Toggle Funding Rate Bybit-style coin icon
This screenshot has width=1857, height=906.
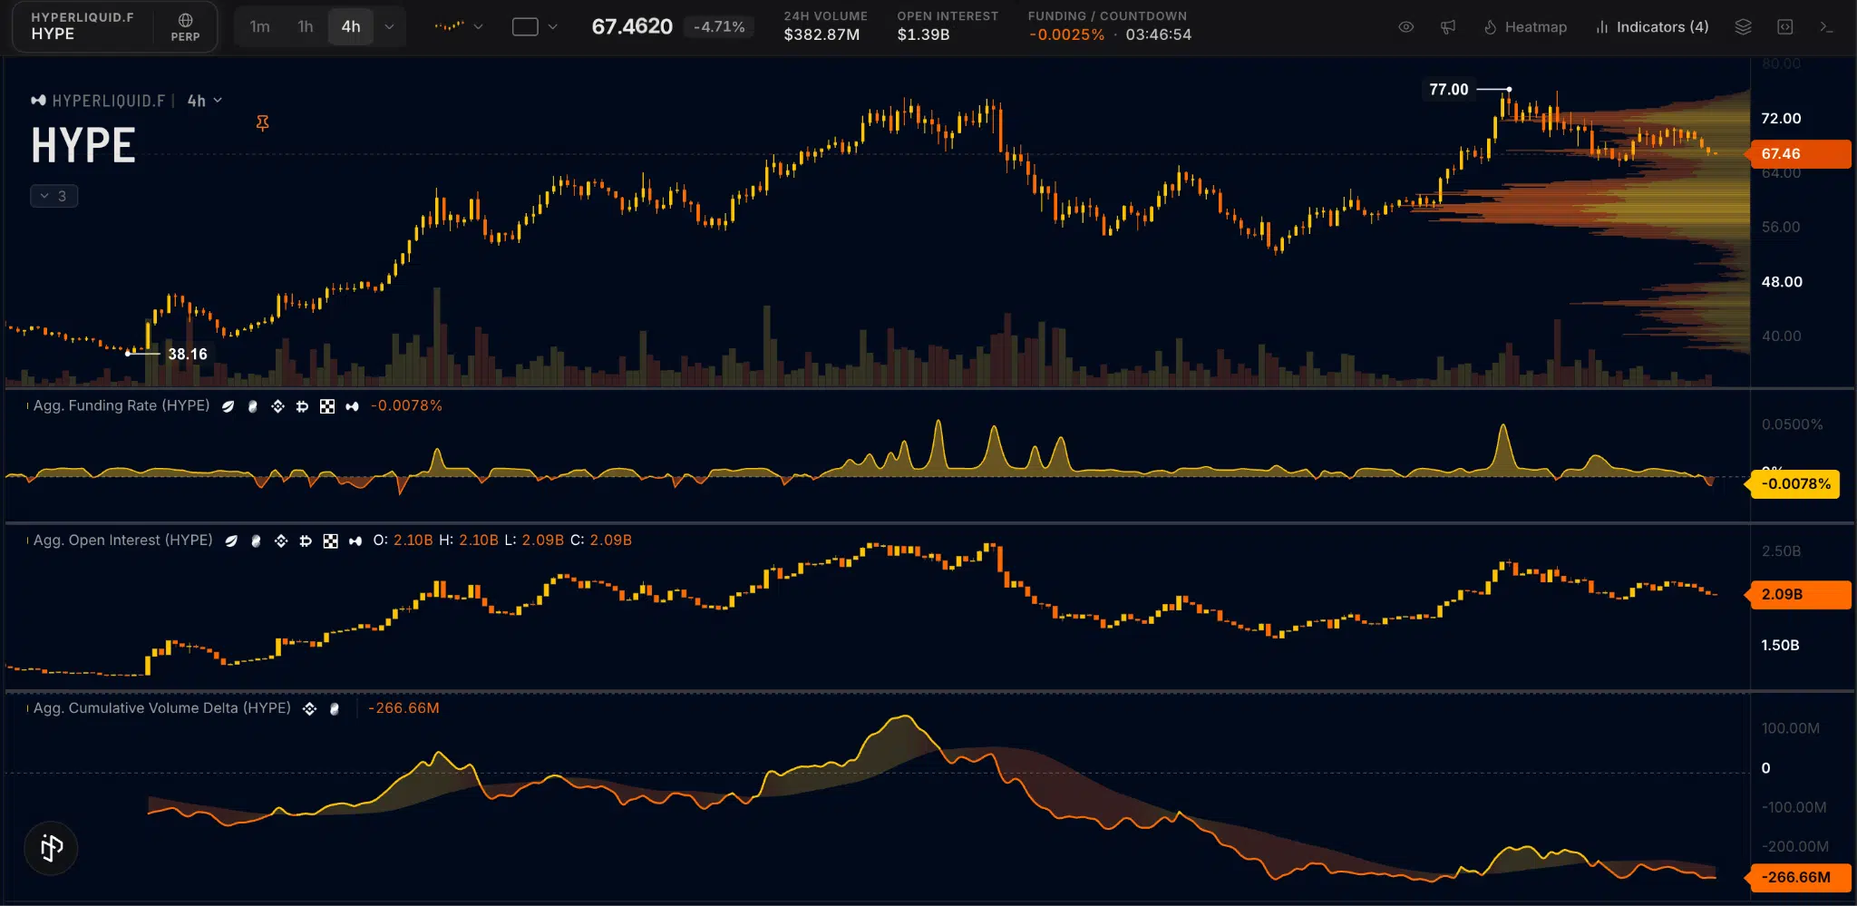[x=302, y=406]
